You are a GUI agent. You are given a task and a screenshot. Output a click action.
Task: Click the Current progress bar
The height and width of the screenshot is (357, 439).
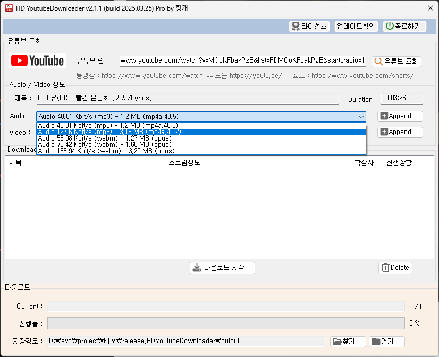pyautogui.click(x=226, y=307)
